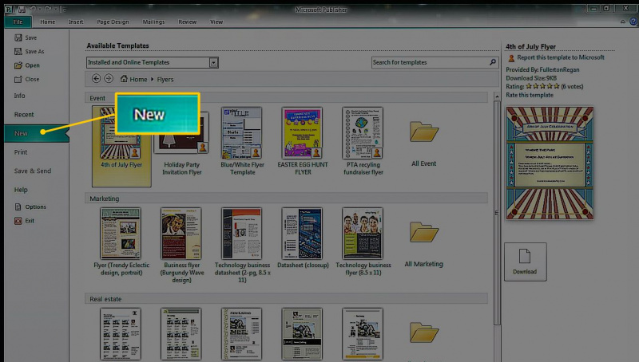Run template search with magnifier icon
The image size is (639, 362).
point(493,62)
